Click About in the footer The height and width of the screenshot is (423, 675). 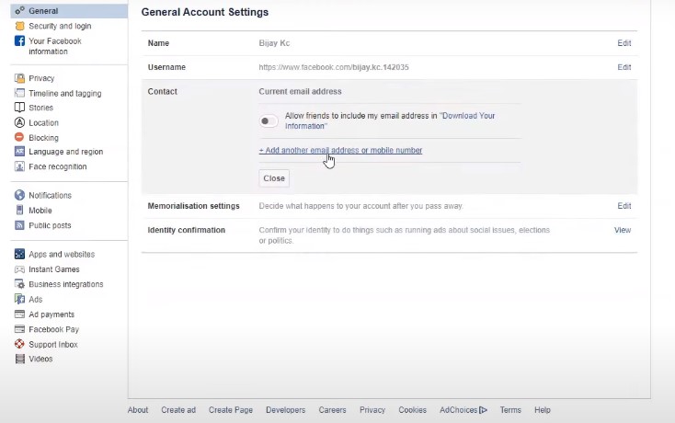(x=138, y=410)
